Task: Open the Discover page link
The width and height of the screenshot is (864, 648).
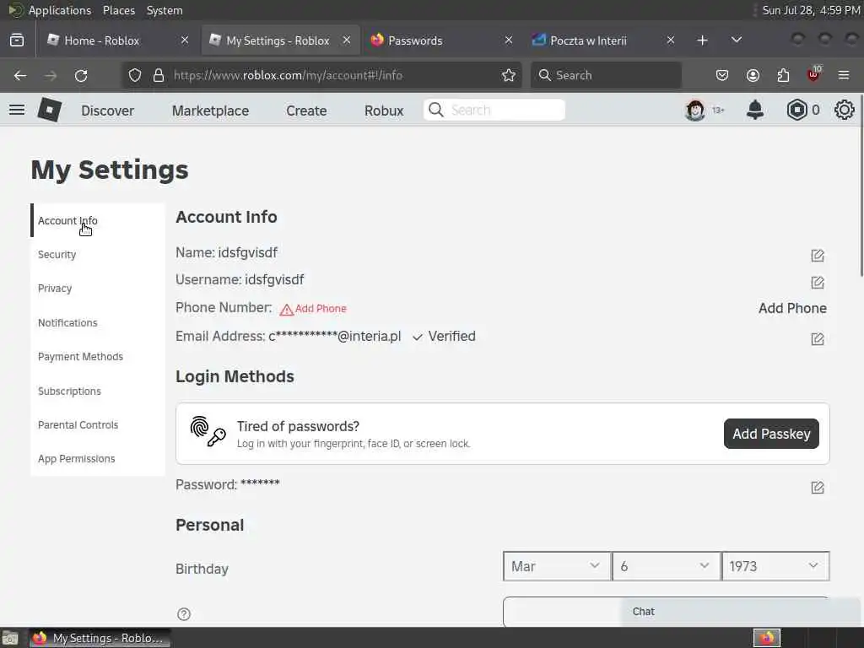Action: pos(107,111)
